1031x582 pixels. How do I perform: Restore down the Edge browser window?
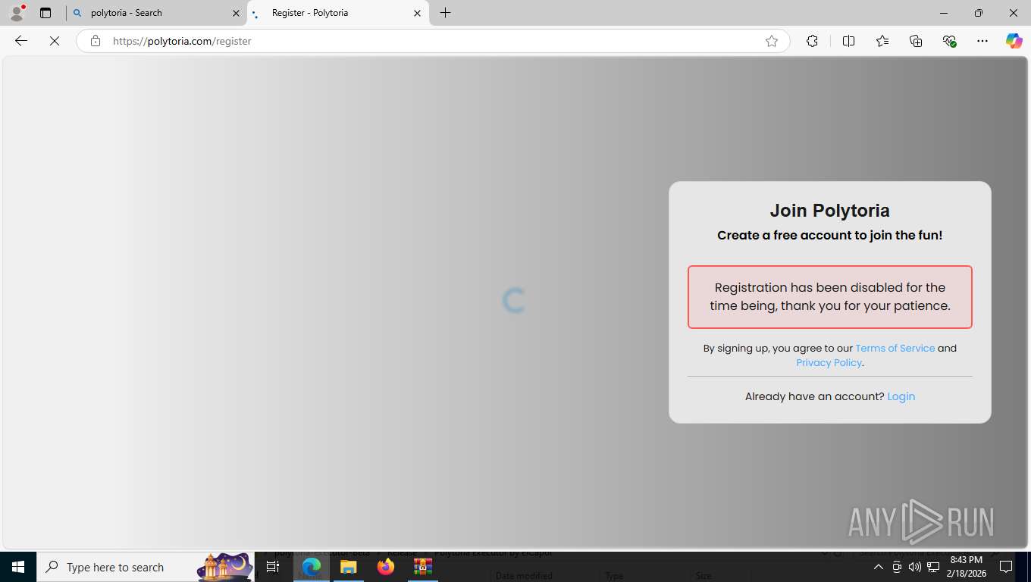(x=979, y=13)
